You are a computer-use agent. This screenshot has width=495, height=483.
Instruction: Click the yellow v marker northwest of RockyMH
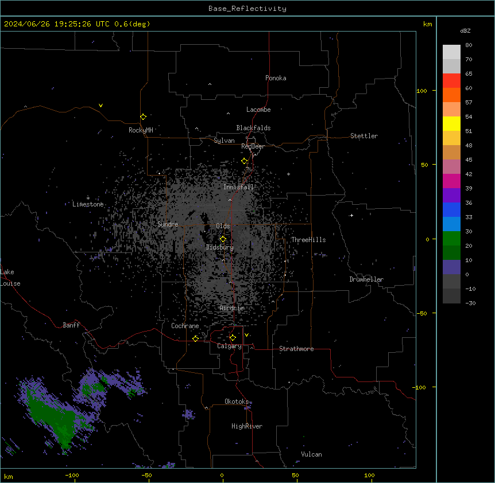[x=100, y=106]
